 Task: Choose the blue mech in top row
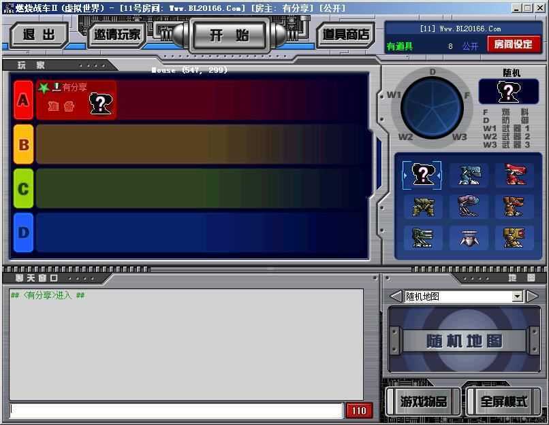(x=469, y=175)
